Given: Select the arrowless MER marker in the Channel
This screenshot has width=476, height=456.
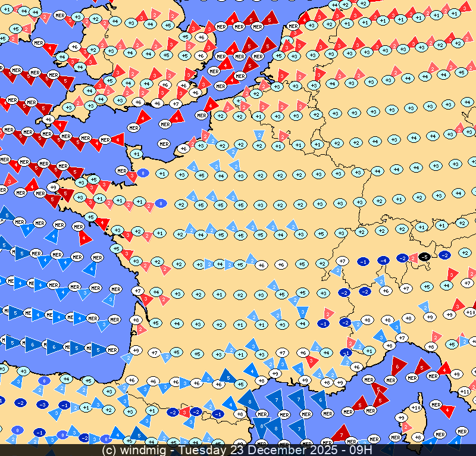Looking at the screenshot, I should point(165,143).
